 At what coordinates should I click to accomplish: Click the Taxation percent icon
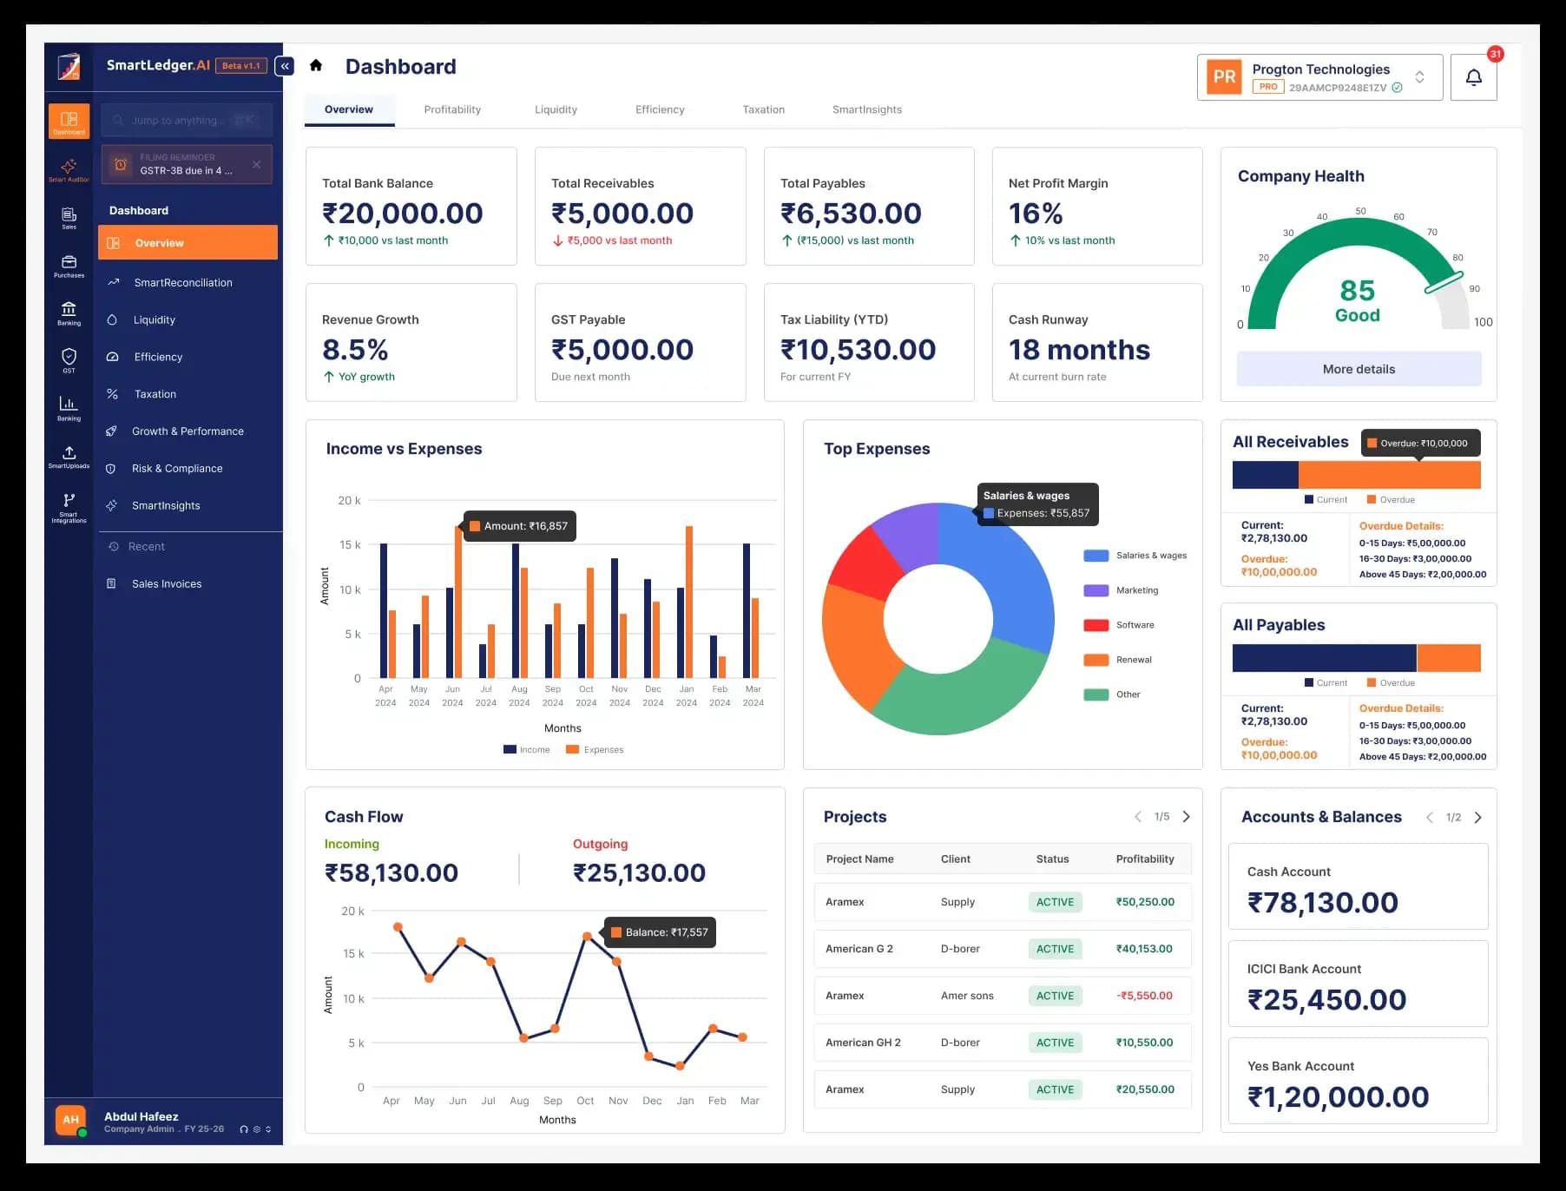click(x=112, y=394)
